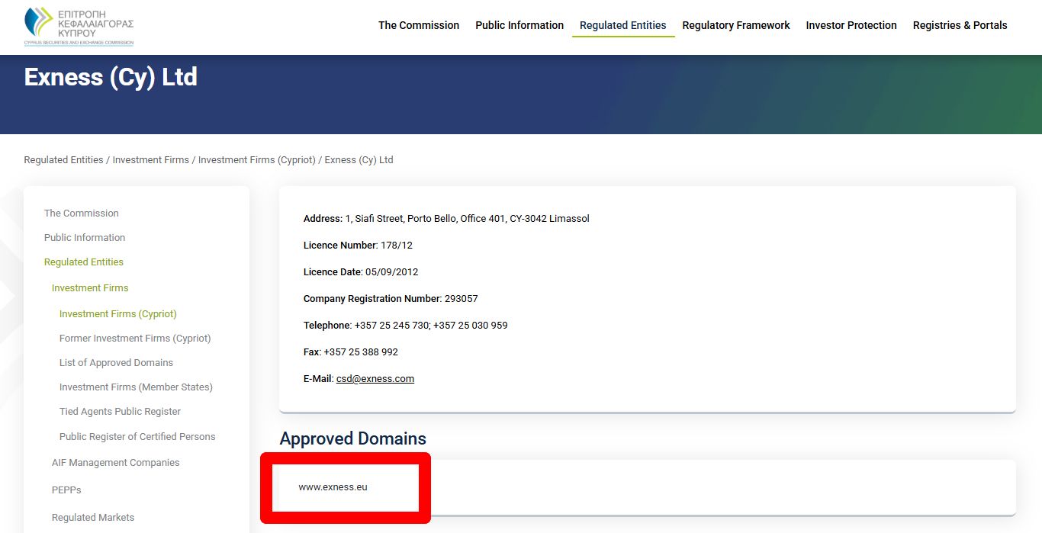Open PEPPs sidebar link

pyautogui.click(x=66, y=490)
